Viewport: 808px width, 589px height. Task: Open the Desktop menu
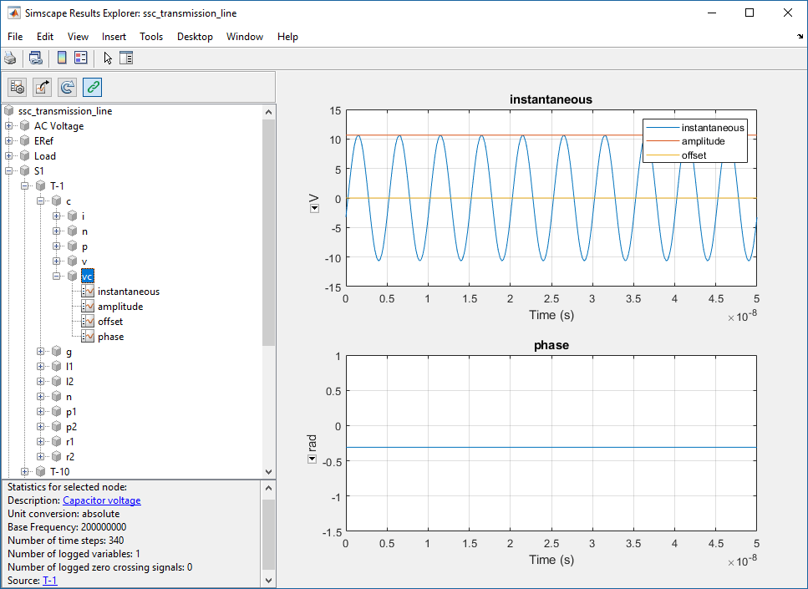(195, 37)
